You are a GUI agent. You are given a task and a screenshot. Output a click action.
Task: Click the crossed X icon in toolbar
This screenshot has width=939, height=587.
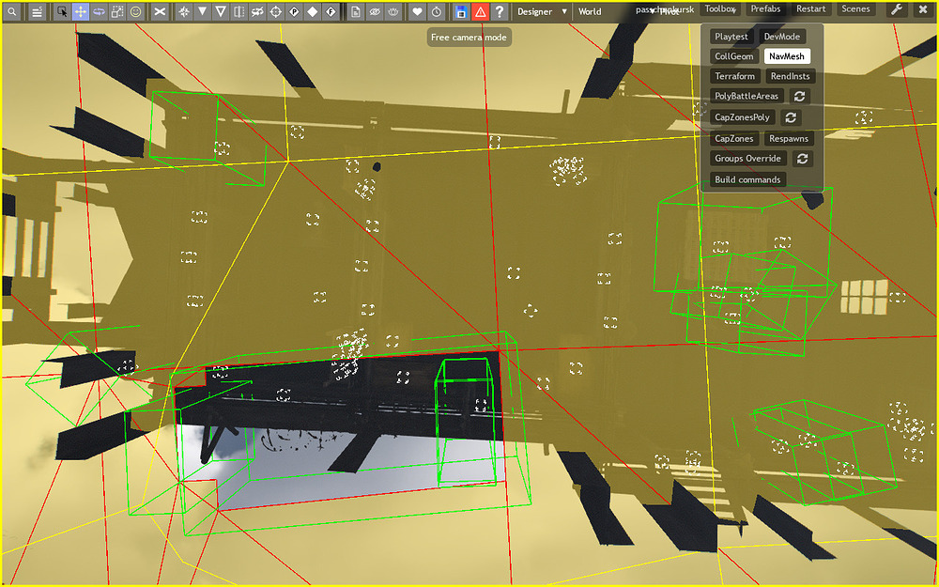pyautogui.click(x=160, y=11)
